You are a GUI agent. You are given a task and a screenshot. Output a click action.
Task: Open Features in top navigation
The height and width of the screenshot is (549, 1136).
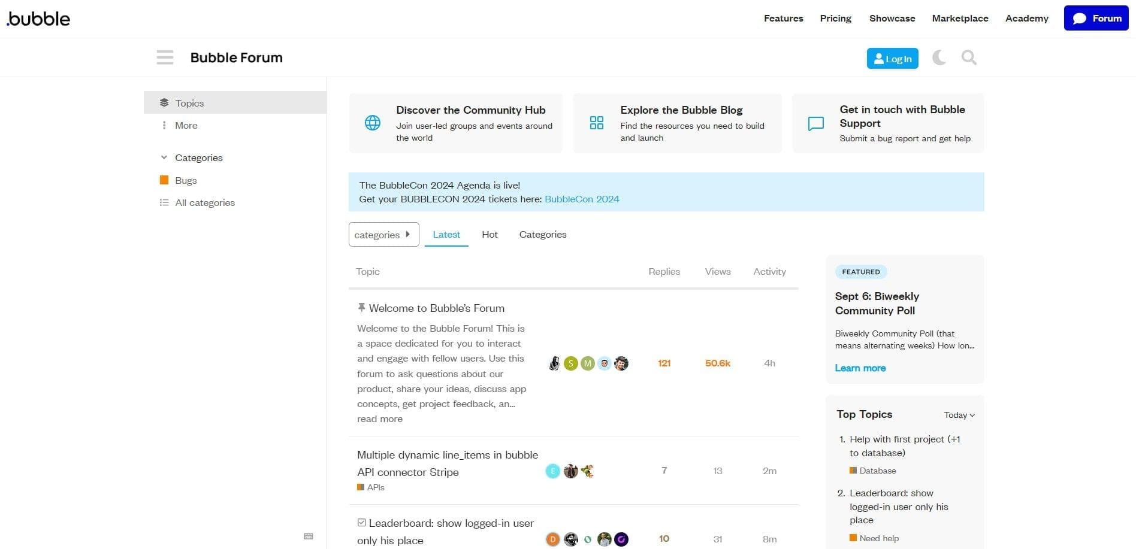(784, 19)
